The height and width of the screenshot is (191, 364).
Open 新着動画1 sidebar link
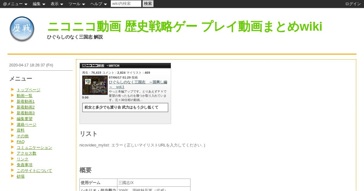pyautogui.click(x=26, y=102)
